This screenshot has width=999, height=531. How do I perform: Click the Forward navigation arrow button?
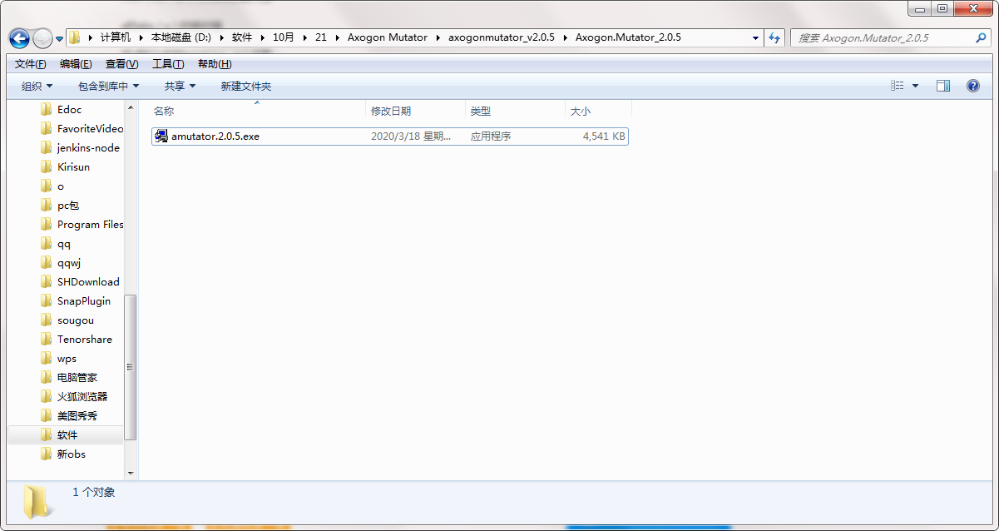pos(42,38)
